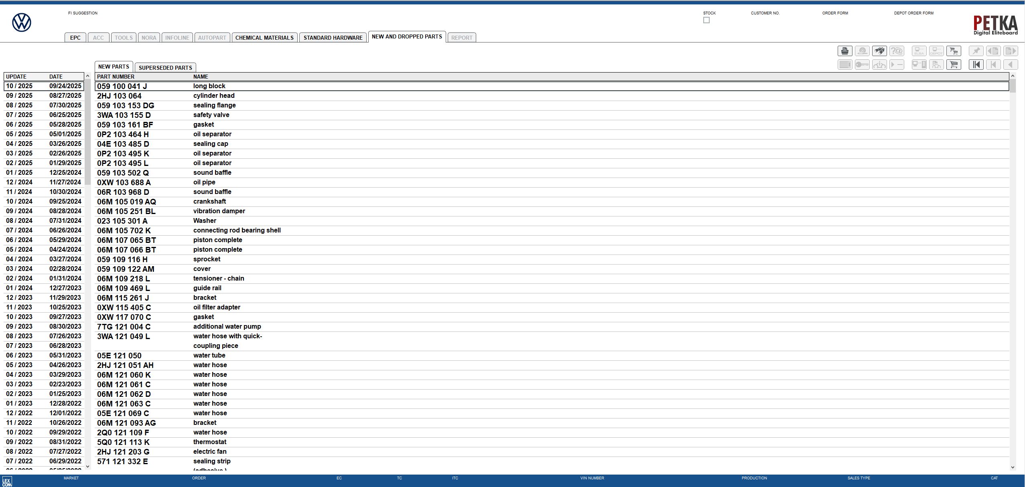
Task: Select part 05E 121 050 water tube
Action: (552, 356)
